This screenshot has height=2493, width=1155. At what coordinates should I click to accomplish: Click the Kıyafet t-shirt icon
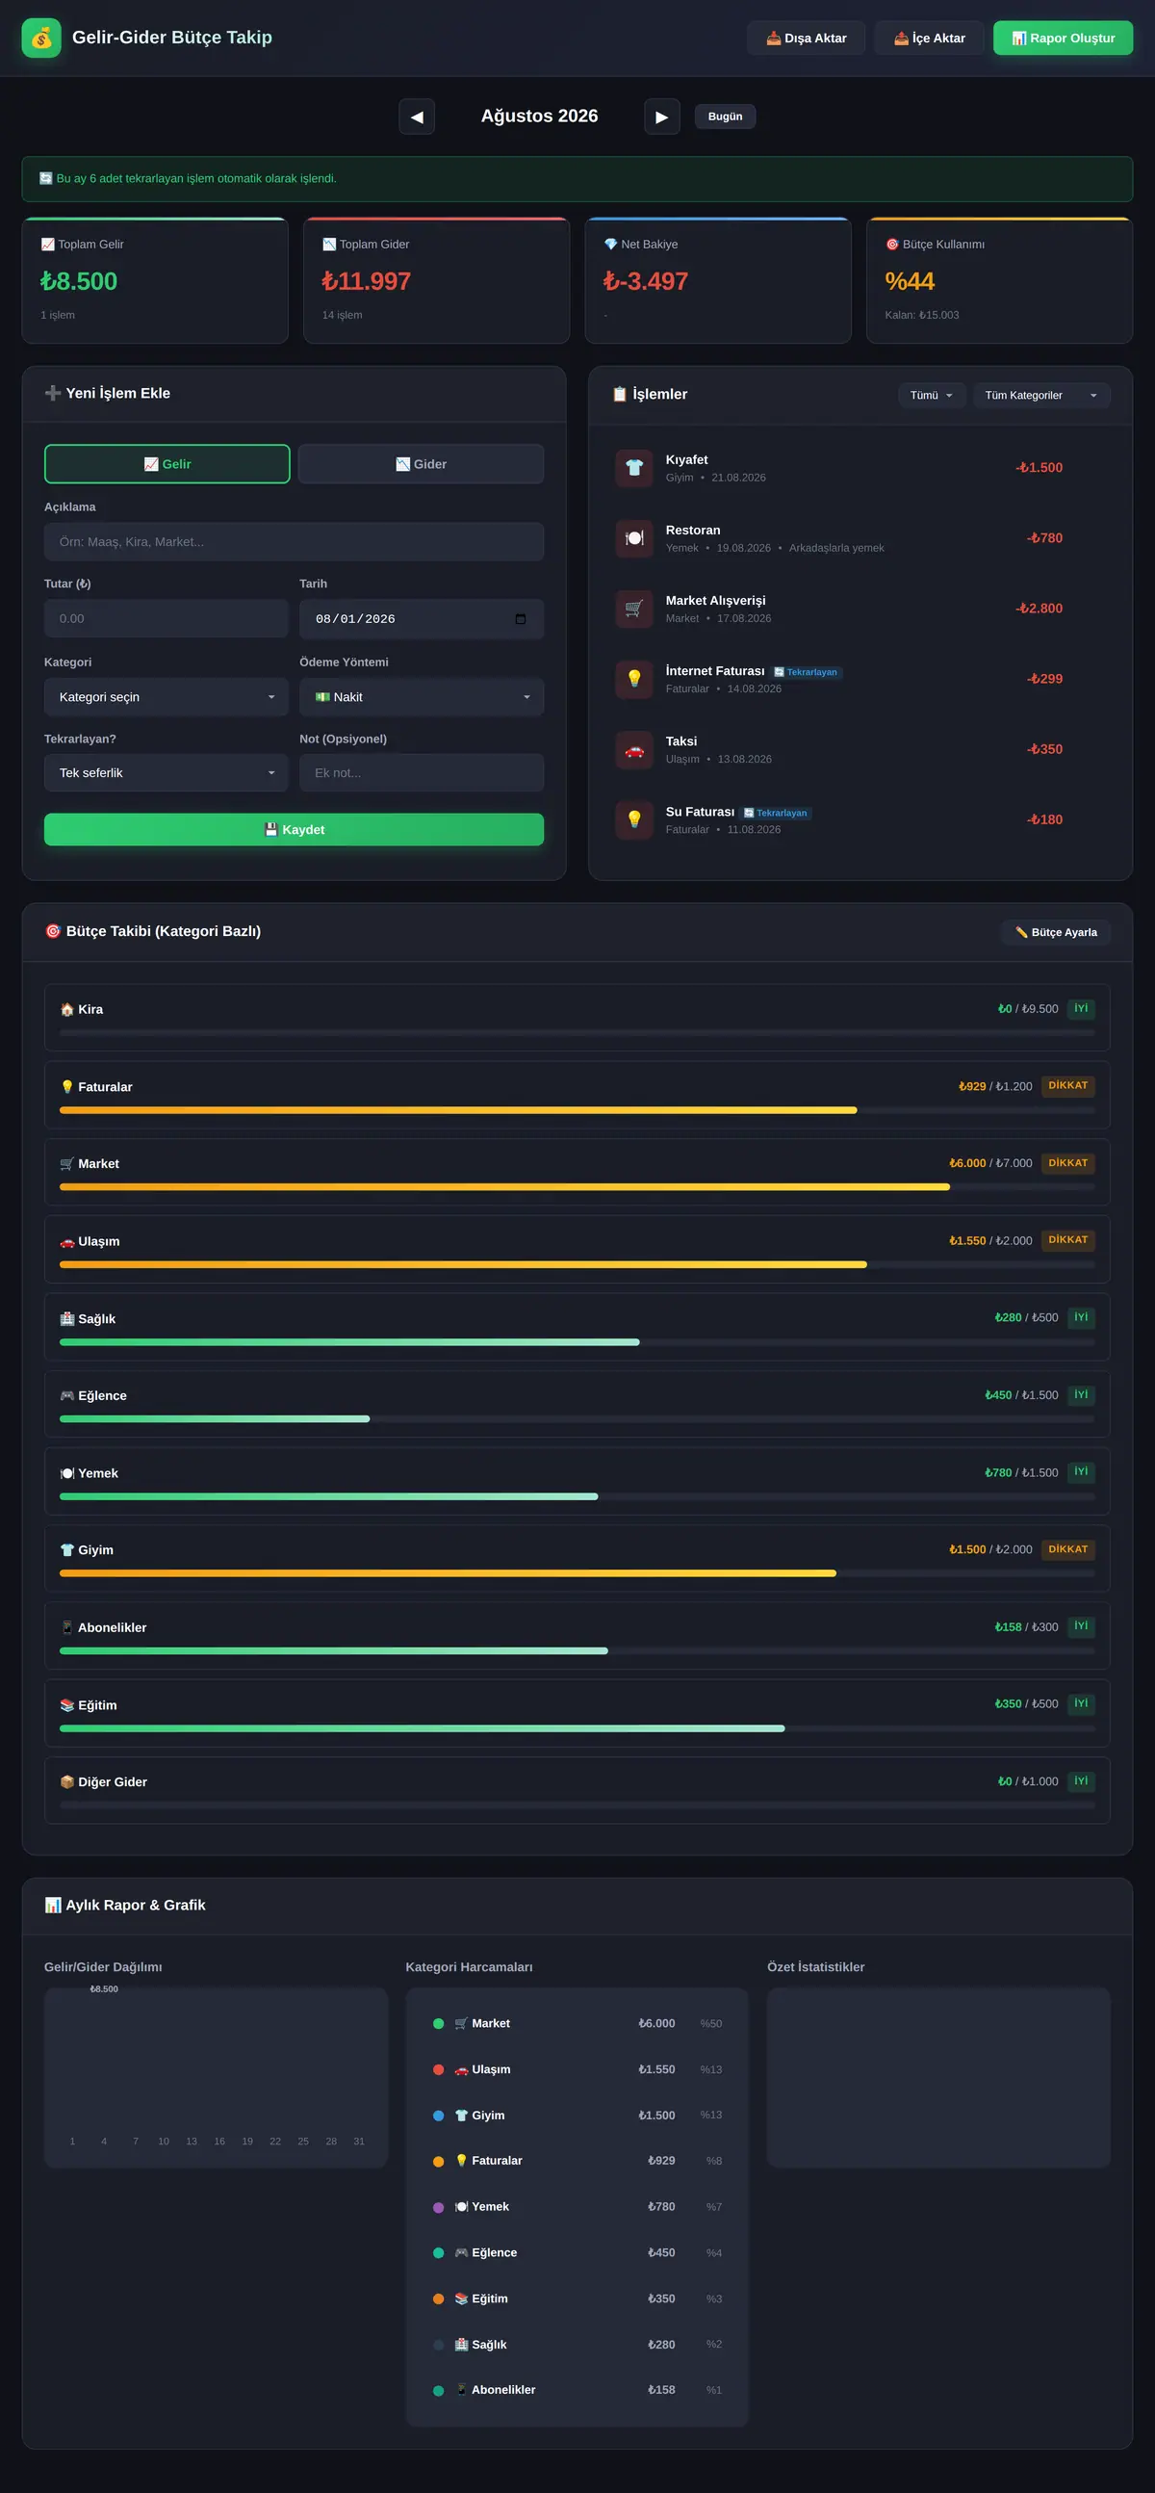click(x=633, y=467)
